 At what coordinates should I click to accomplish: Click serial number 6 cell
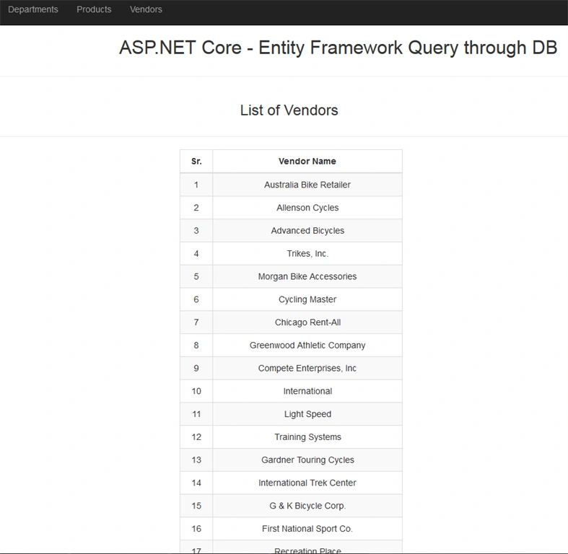[x=196, y=299]
